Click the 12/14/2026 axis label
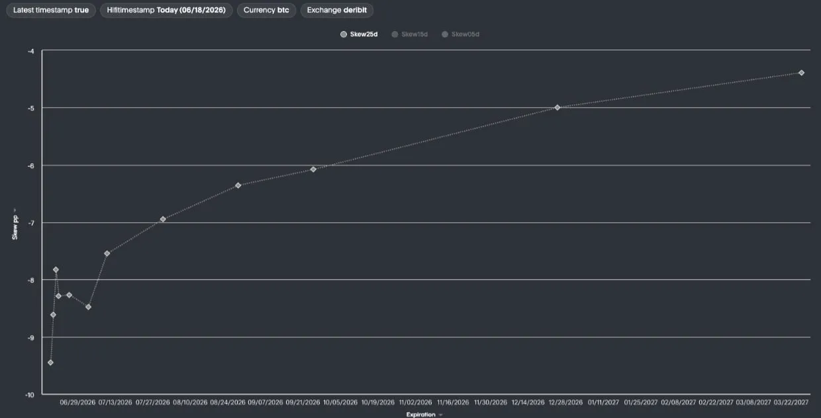The height and width of the screenshot is (418, 821). [528, 402]
